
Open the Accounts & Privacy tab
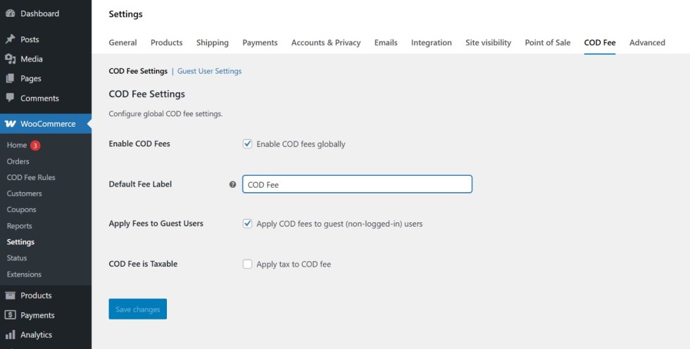[x=325, y=43]
